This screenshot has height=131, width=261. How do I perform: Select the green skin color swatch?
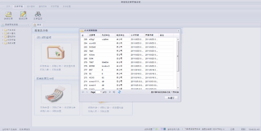pos(156,129)
